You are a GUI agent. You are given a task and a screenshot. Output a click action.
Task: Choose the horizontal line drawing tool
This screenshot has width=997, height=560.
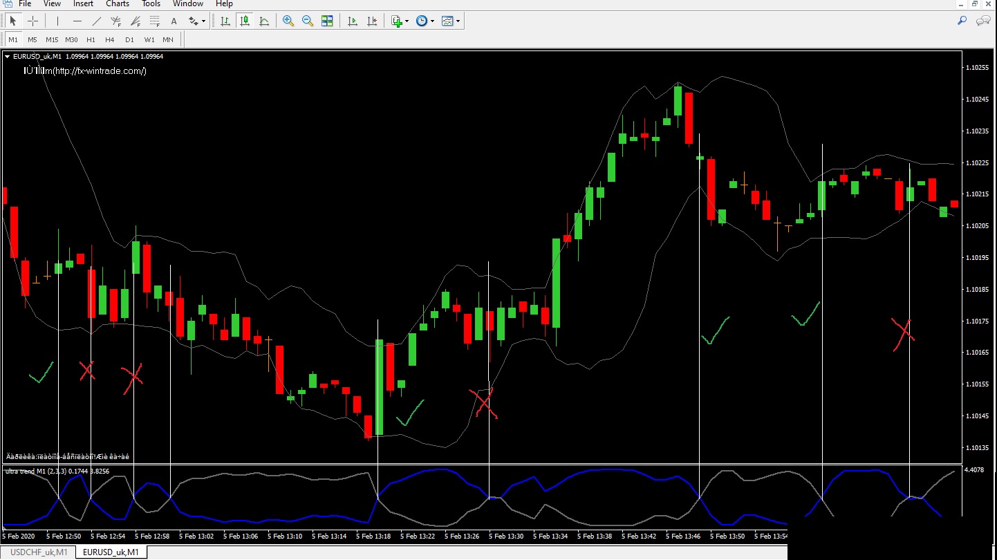pyautogui.click(x=77, y=21)
